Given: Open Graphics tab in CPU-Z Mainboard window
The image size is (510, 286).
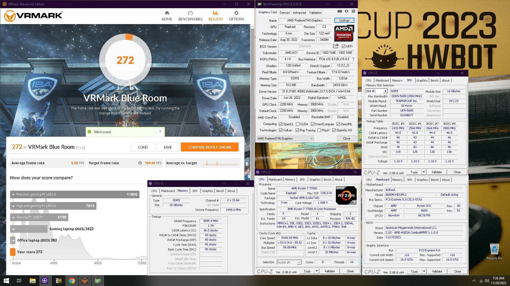Looking at the screenshot, I should (x=422, y=180).
